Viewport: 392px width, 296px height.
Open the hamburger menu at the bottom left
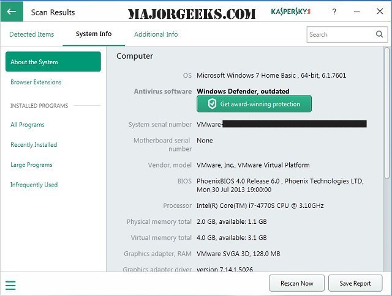10,285
